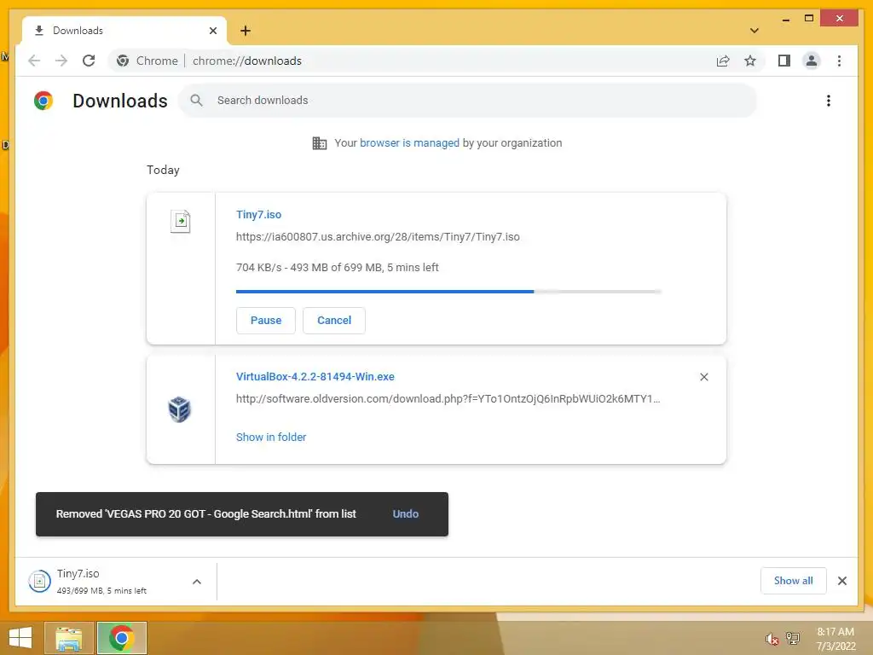
Task: Click the Chrome site info icon in address bar
Action: pyautogui.click(x=123, y=61)
